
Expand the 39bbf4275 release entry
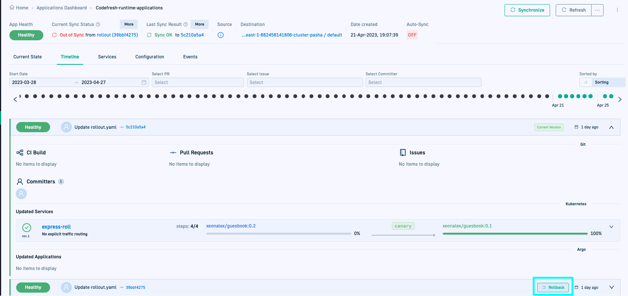(x=611, y=287)
